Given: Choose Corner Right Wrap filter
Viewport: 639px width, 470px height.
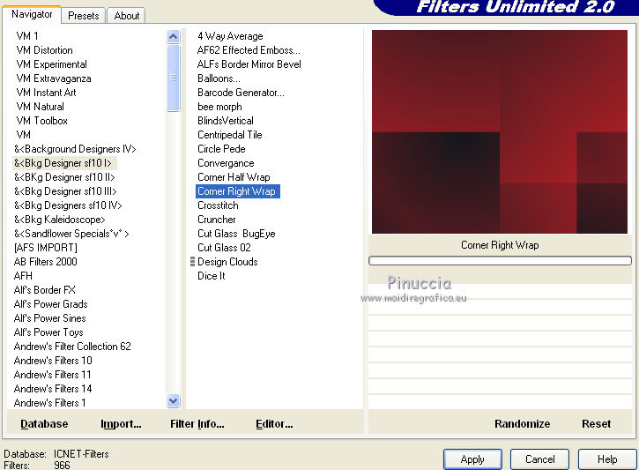Looking at the screenshot, I should click(238, 191).
